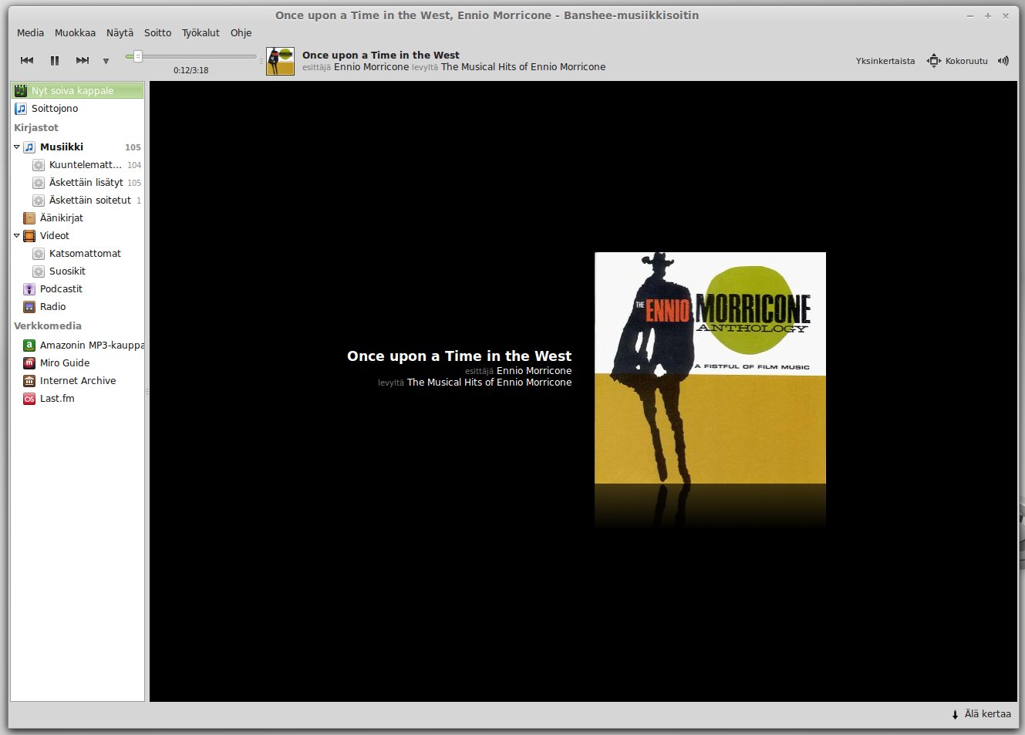Pause the current song

click(55, 60)
